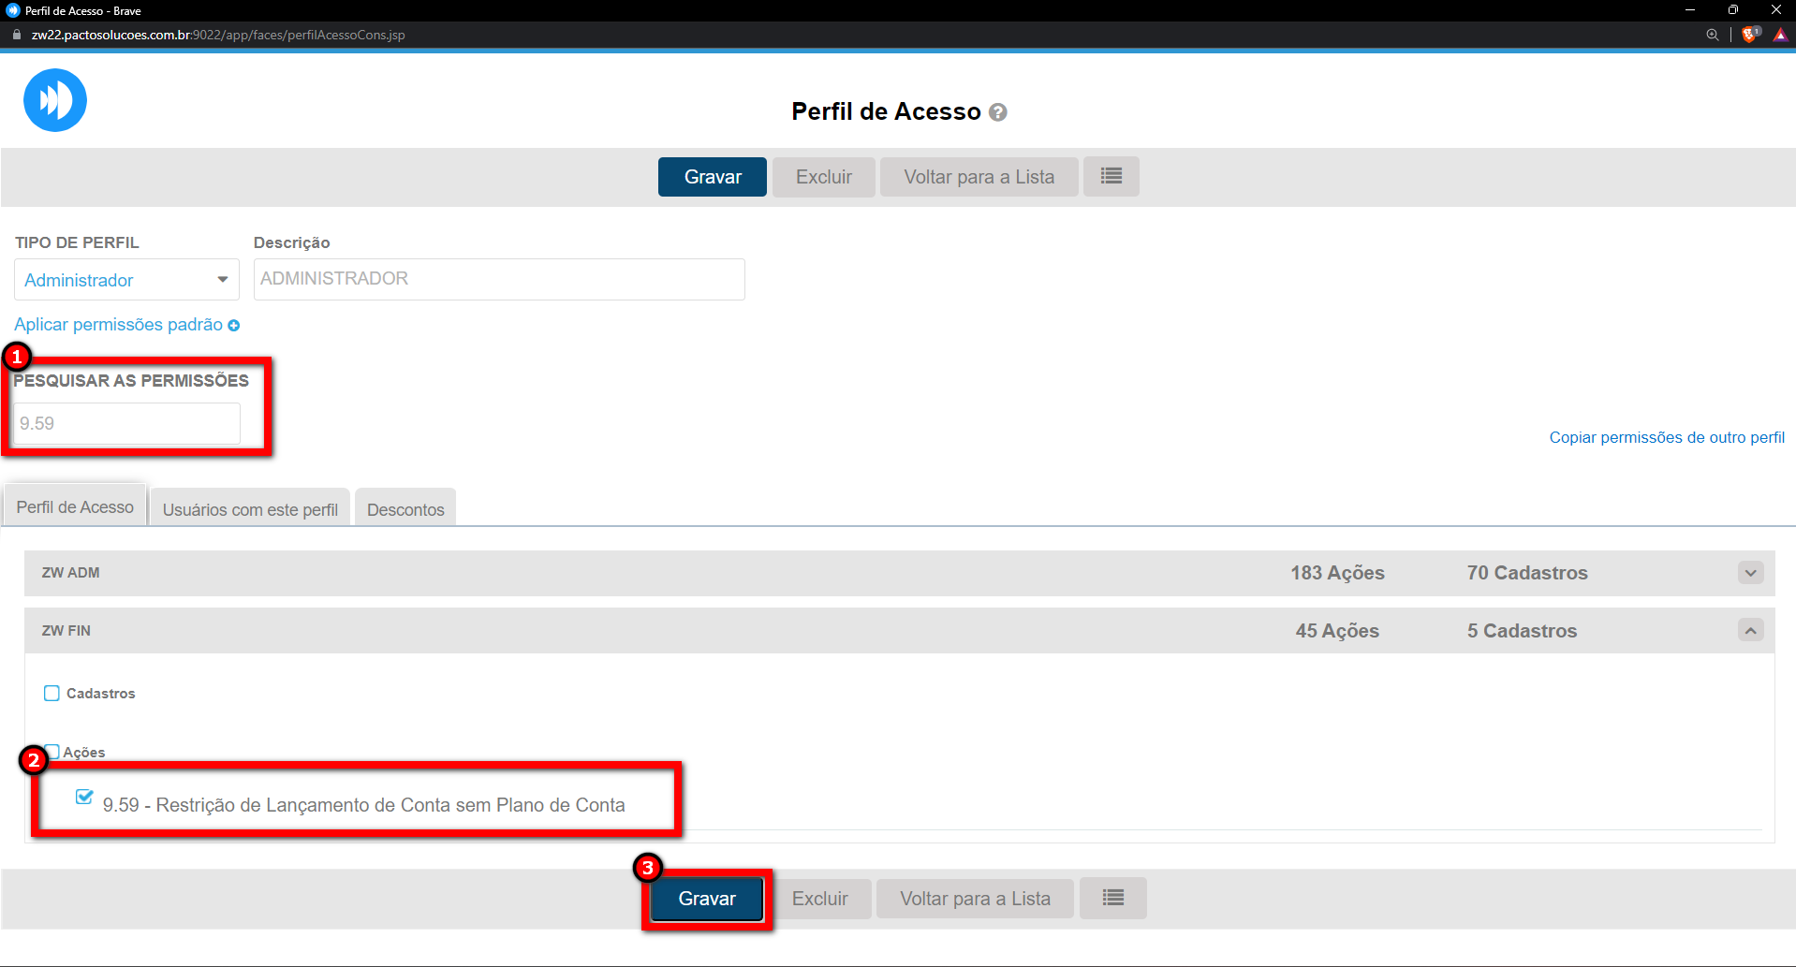
Task: Click the Brave Rewards triangle icon
Action: click(x=1780, y=35)
